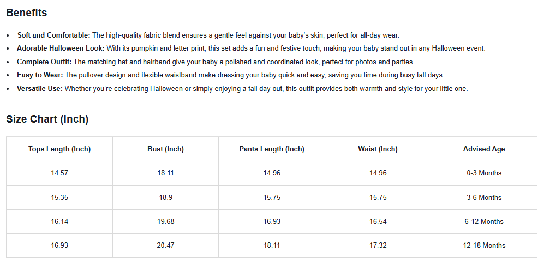Click the 6-12 Months age cell
The width and height of the screenshot is (544, 267).
pos(484,221)
